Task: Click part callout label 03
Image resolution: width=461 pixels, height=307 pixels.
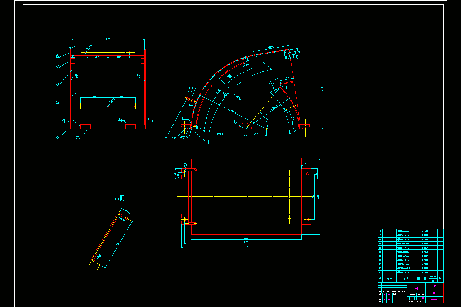Action: coord(57,84)
